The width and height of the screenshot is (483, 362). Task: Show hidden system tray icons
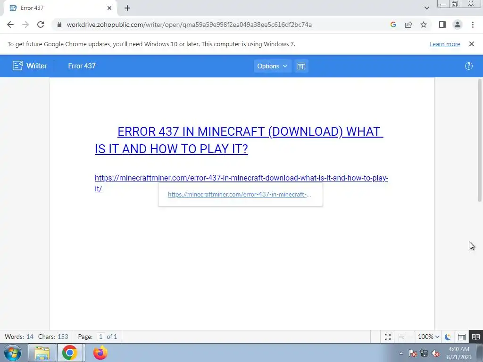pos(401,353)
